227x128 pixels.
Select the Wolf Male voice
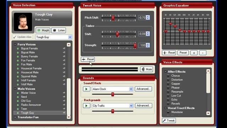click(x=27, y=84)
